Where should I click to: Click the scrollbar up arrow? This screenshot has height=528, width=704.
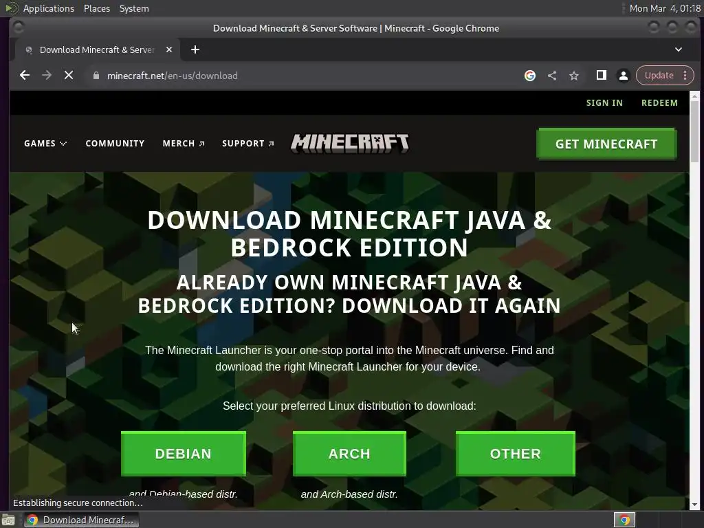tap(694, 96)
